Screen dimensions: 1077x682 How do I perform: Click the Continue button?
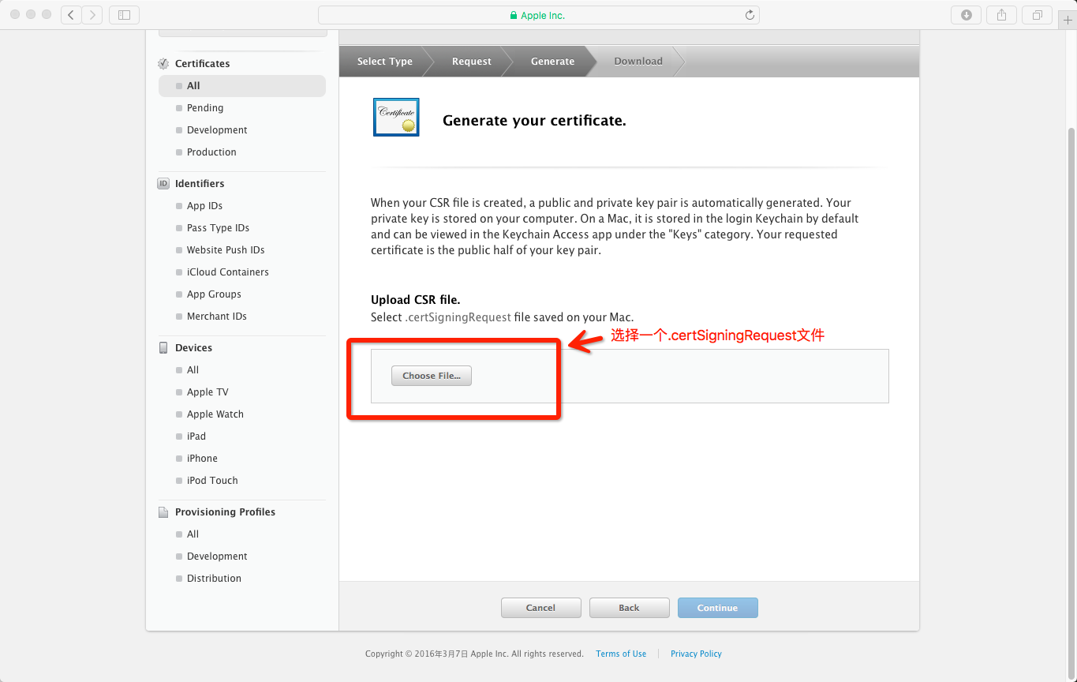[x=717, y=608]
